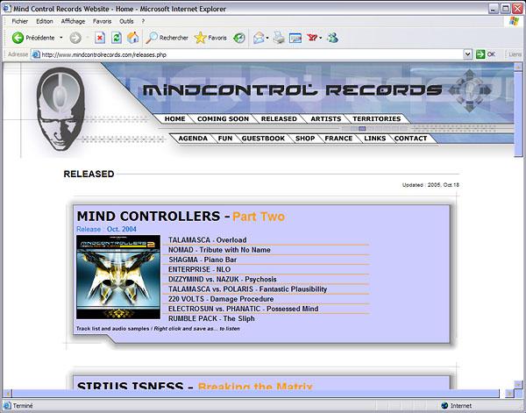Go to browser Home page icon
The height and width of the screenshot is (413, 526).
[133, 38]
